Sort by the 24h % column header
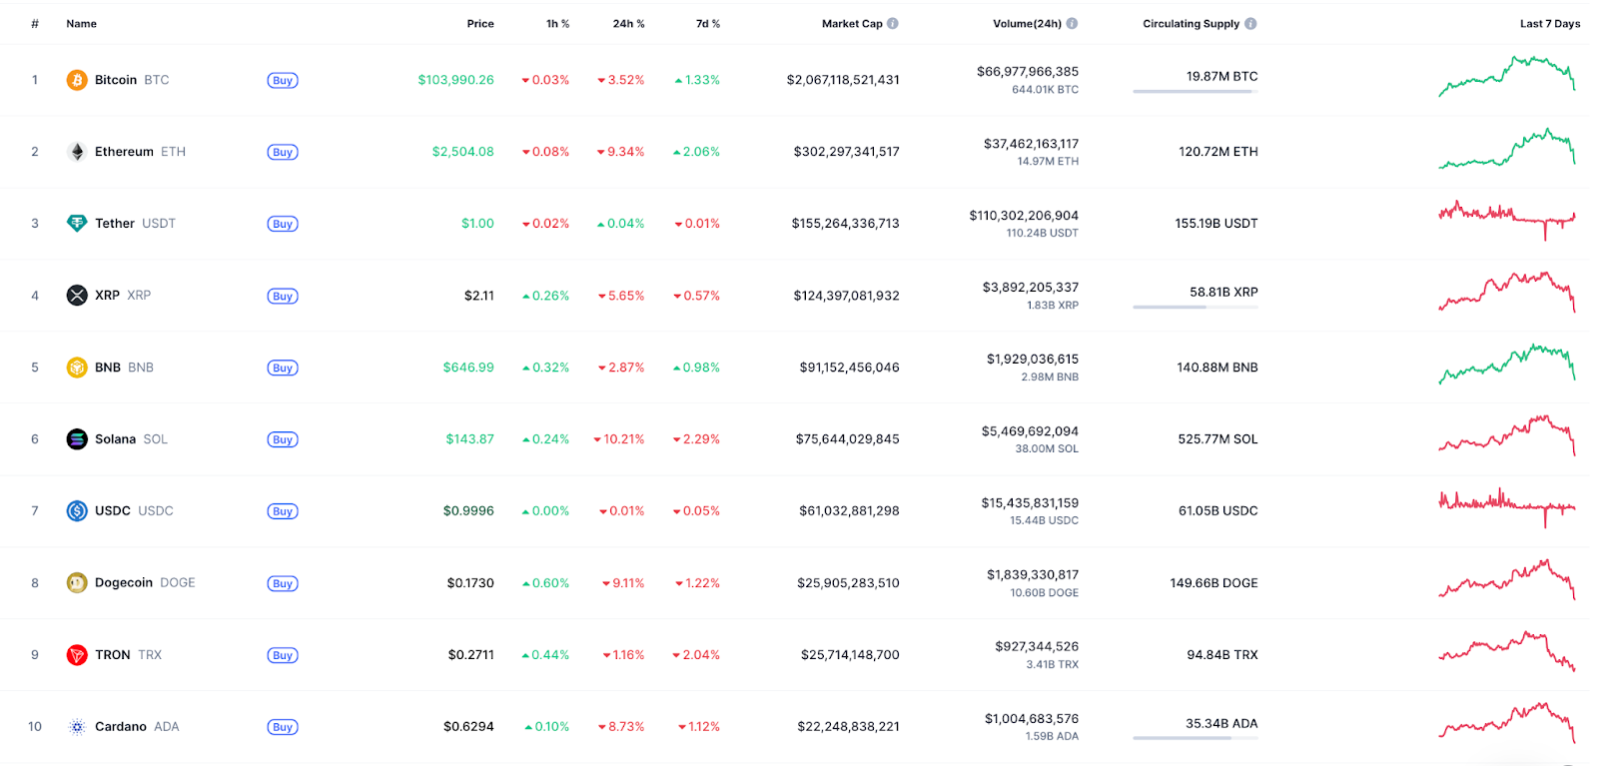Viewport: 1598px width, 766px height. tap(628, 23)
